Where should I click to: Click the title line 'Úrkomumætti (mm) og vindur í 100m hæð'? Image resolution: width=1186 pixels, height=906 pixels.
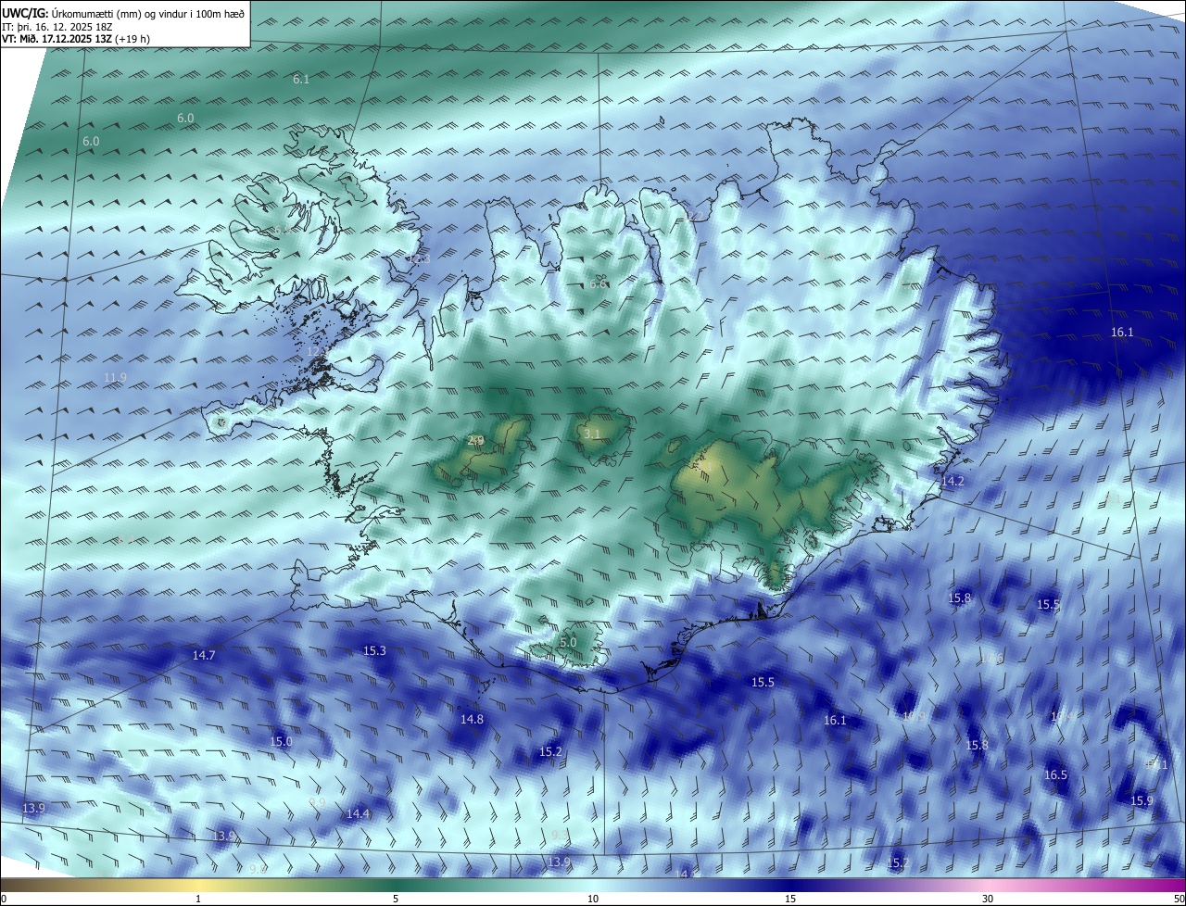pyautogui.click(x=147, y=13)
